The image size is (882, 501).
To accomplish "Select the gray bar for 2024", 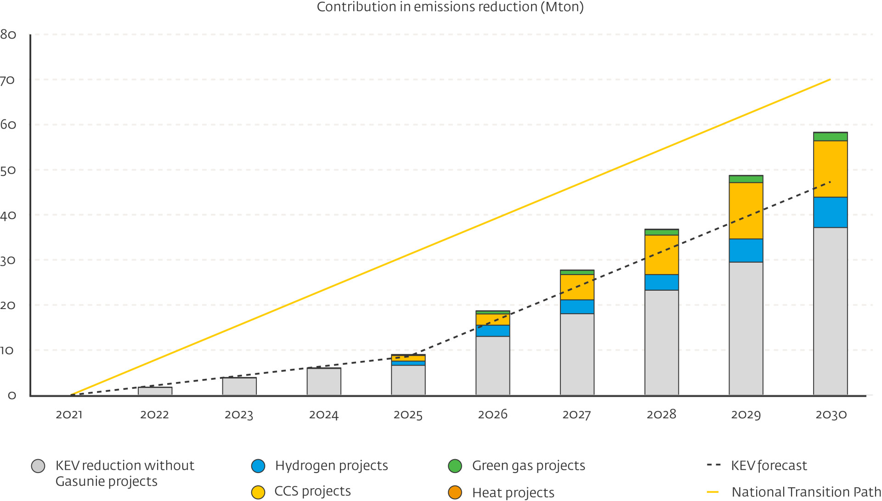I will [x=324, y=382].
